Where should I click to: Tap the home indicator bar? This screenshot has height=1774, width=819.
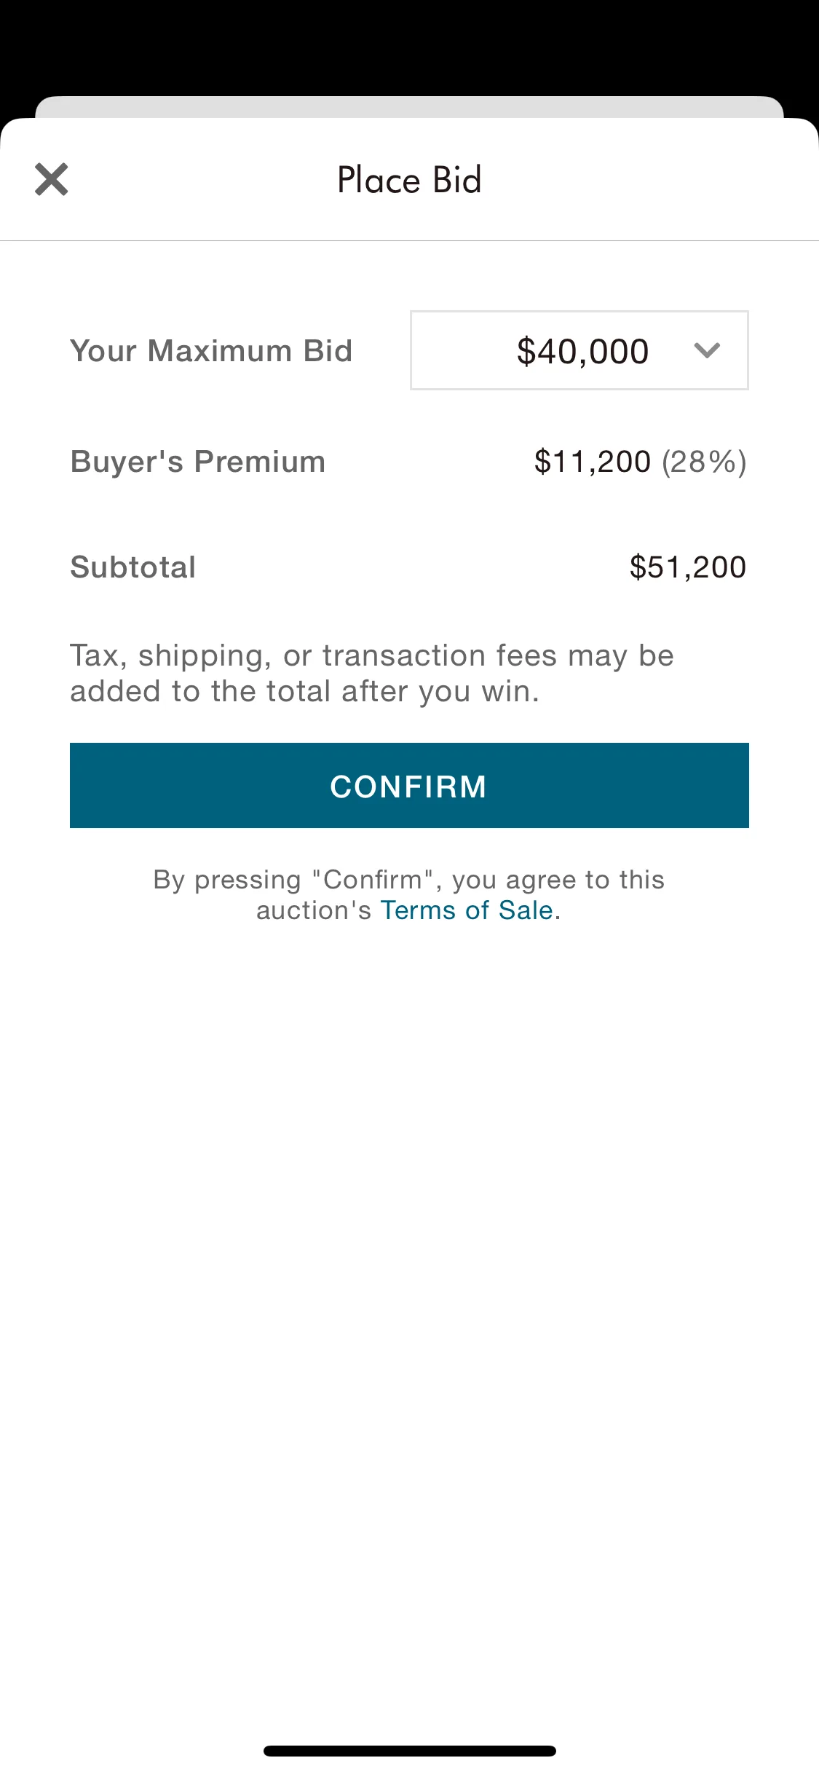(410, 1751)
